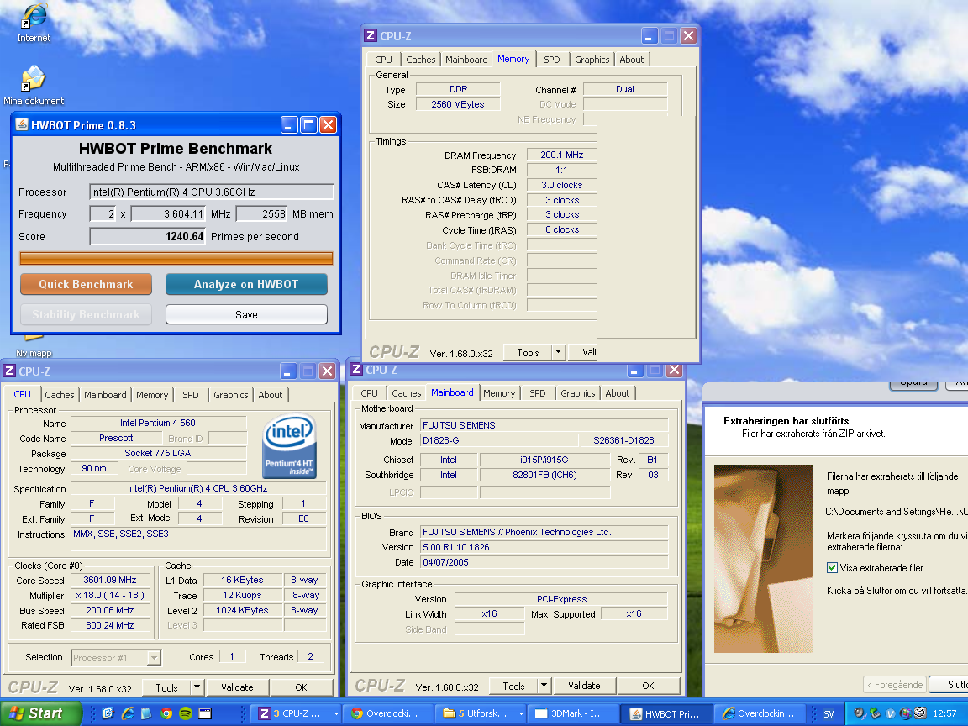
Task: Click the SV language indicator
Action: tap(829, 713)
